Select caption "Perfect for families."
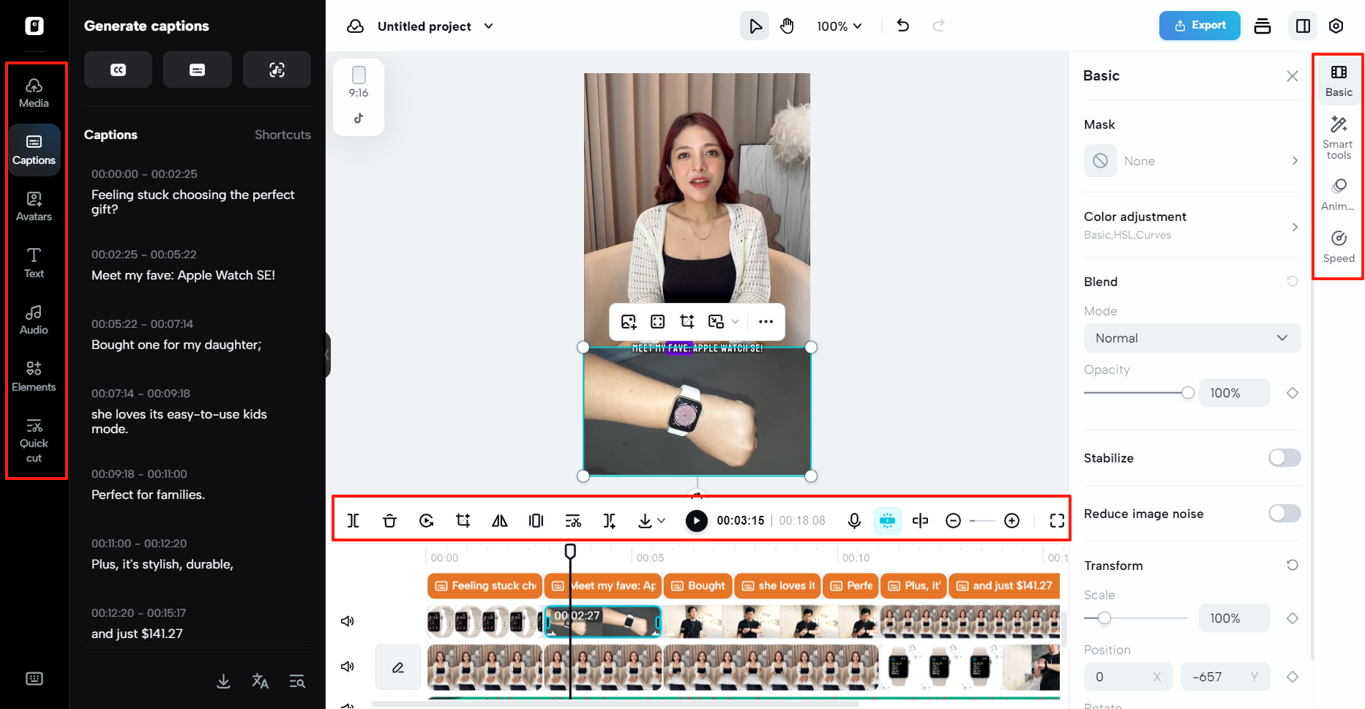The width and height of the screenshot is (1365, 709). coord(148,495)
